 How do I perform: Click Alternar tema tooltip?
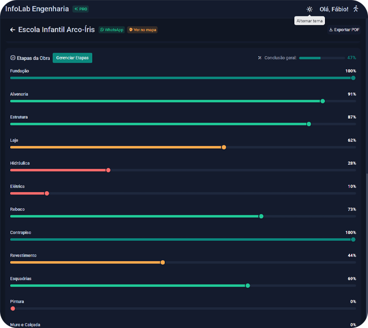[x=310, y=21]
